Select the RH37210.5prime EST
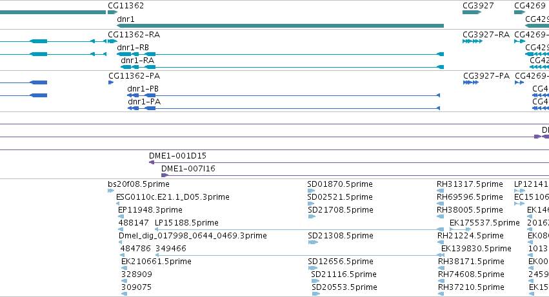Viewport: 549px width, 297px height. point(472,287)
